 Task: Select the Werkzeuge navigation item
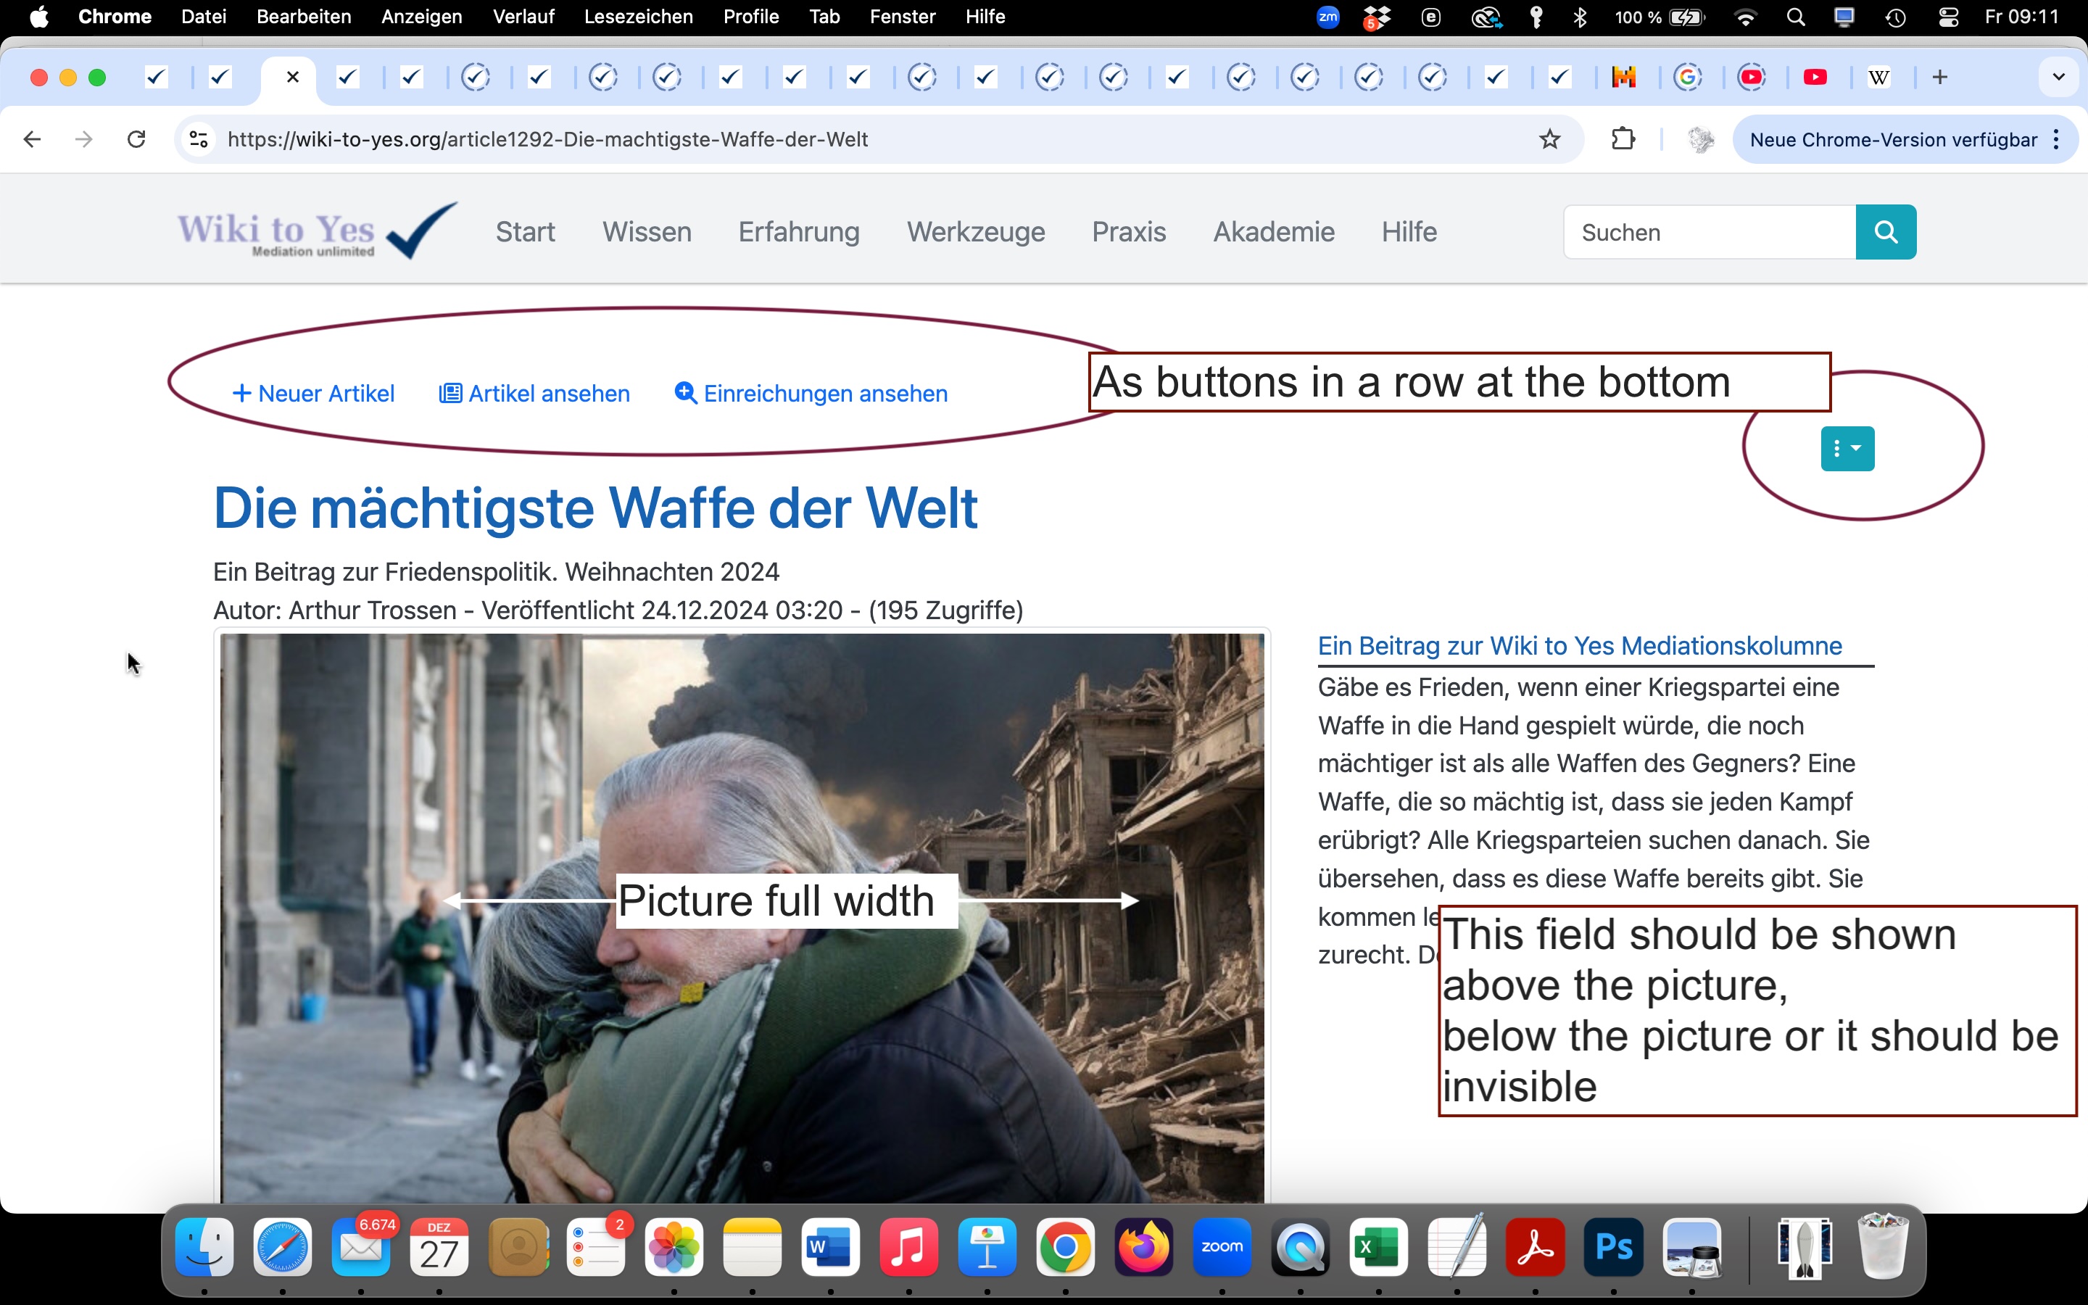[x=975, y=232]
